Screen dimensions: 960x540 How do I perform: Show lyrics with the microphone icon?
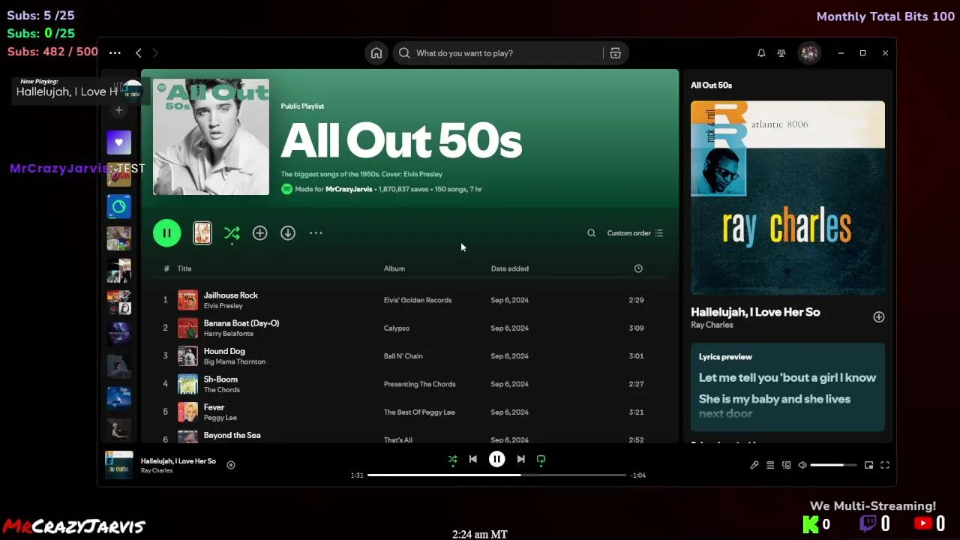(x=754, y=465)
